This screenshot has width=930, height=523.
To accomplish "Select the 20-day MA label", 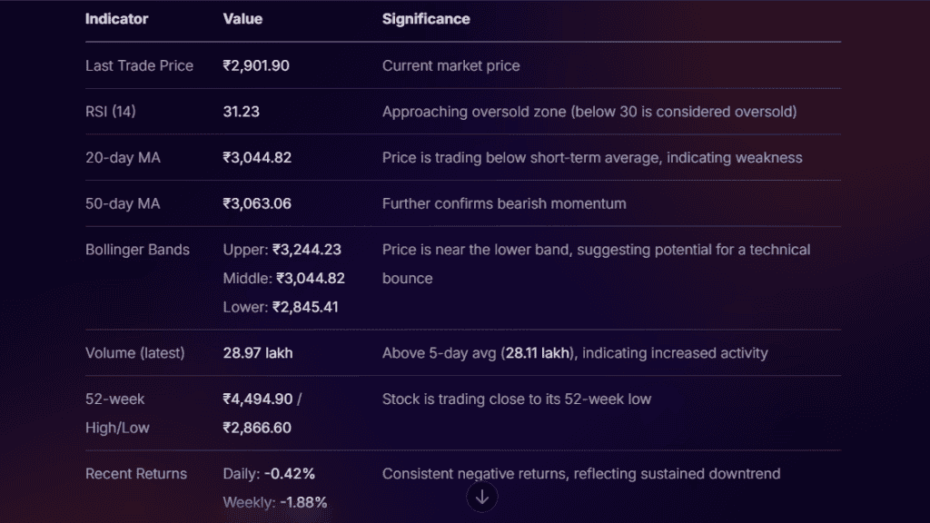I will tap(123, 158).
